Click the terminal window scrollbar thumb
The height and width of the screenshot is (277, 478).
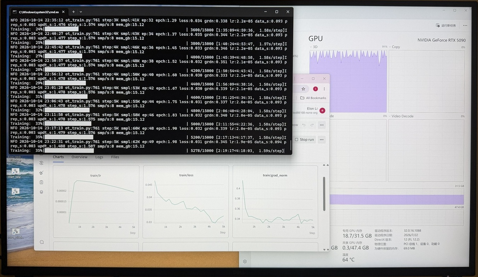click(x=291, y=145)
